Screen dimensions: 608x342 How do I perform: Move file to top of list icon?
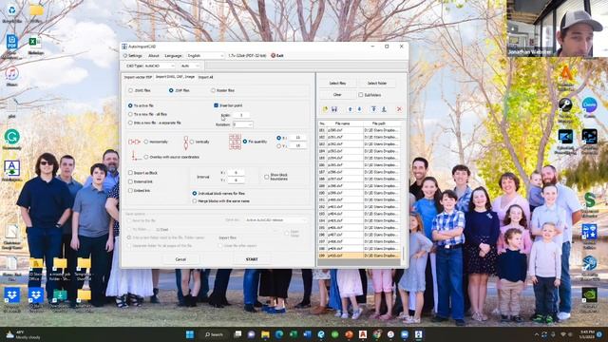pos(373,109)
